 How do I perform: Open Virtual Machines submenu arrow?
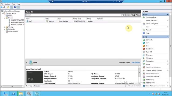168,21
